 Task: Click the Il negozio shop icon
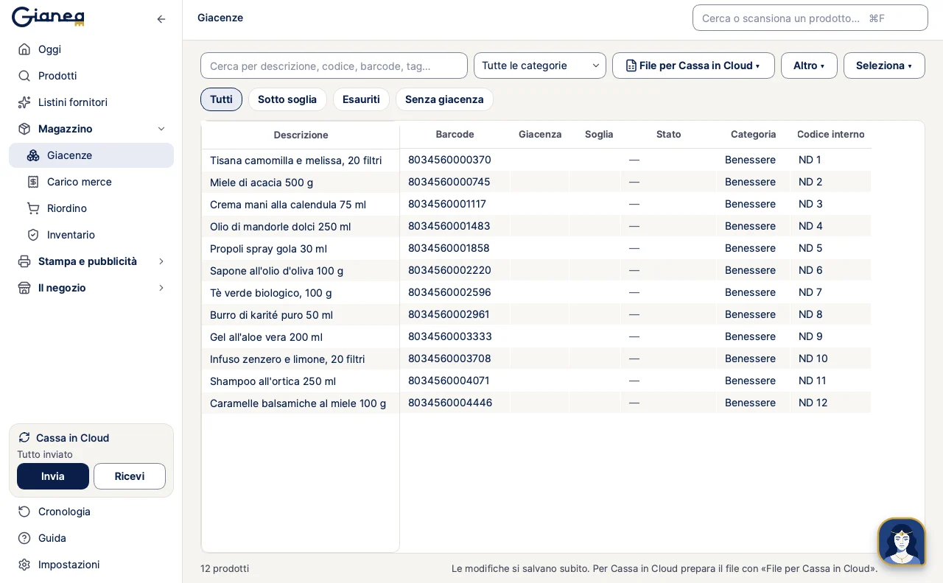coord(24,288)
